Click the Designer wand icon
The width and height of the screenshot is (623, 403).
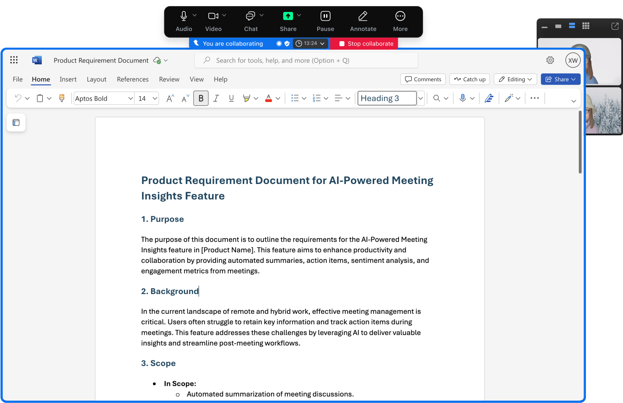click(509, 98)
